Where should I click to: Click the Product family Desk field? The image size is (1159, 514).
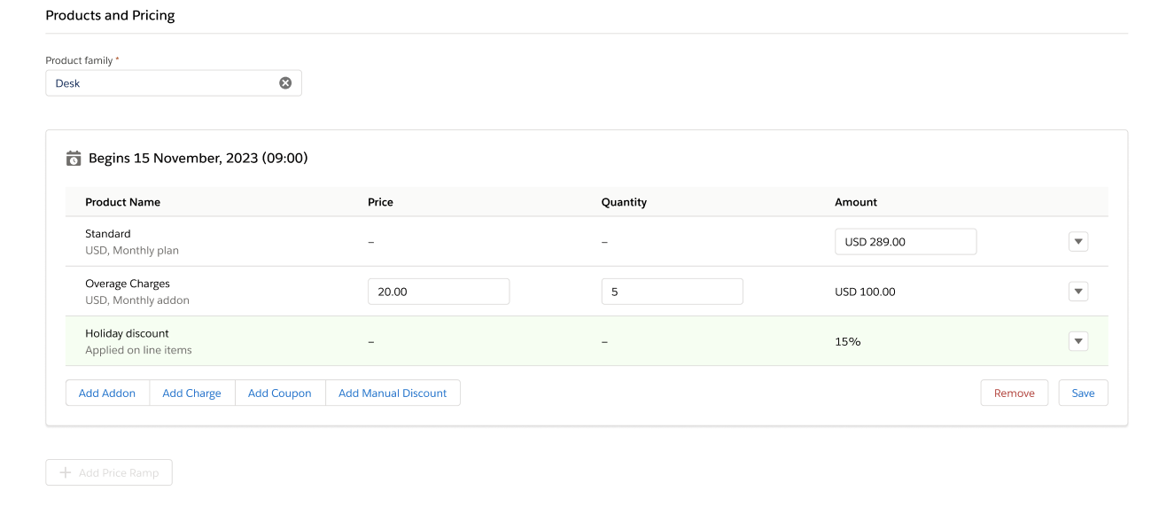(164, 83)
